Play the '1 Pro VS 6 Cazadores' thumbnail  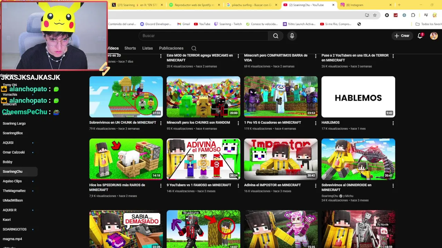pyautogui.click(x=281, y=97)
